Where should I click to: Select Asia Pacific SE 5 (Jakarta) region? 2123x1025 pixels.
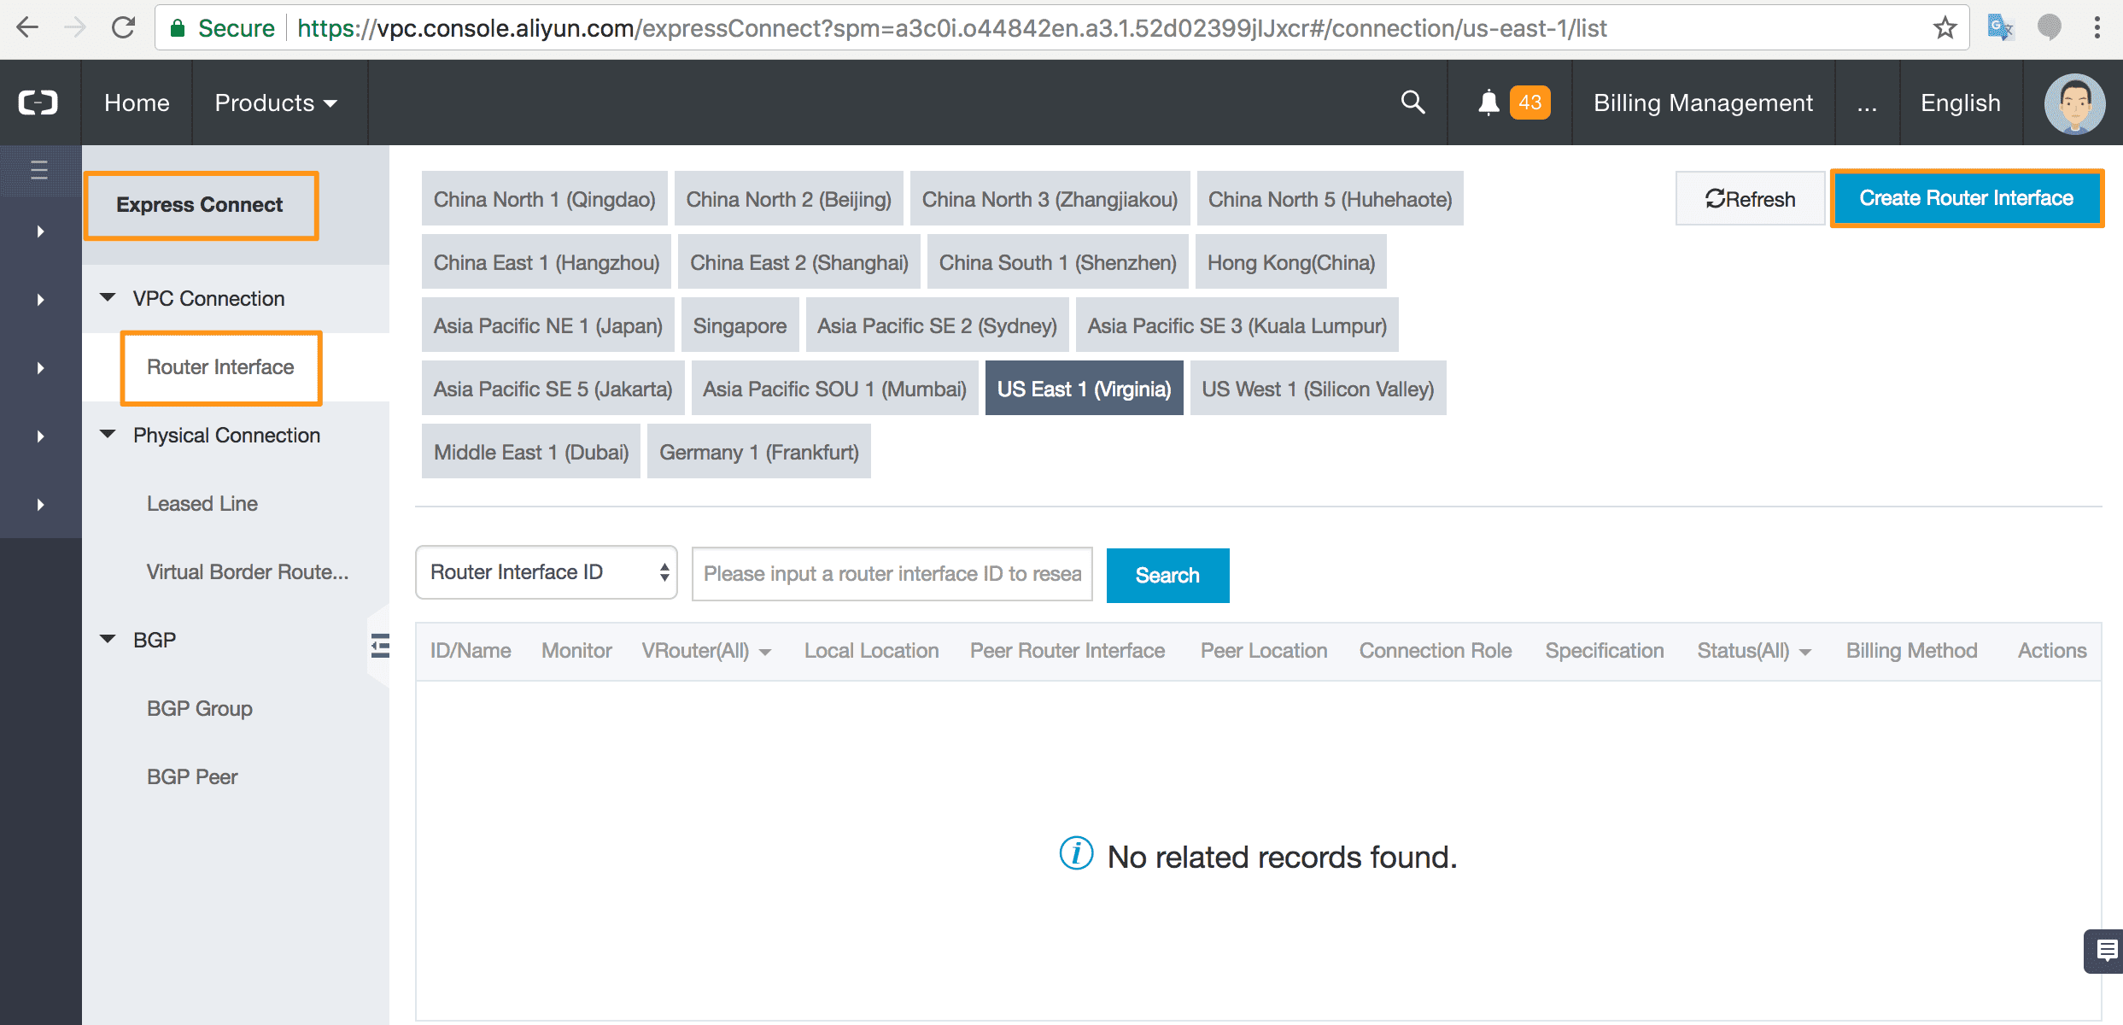point(553,389)
